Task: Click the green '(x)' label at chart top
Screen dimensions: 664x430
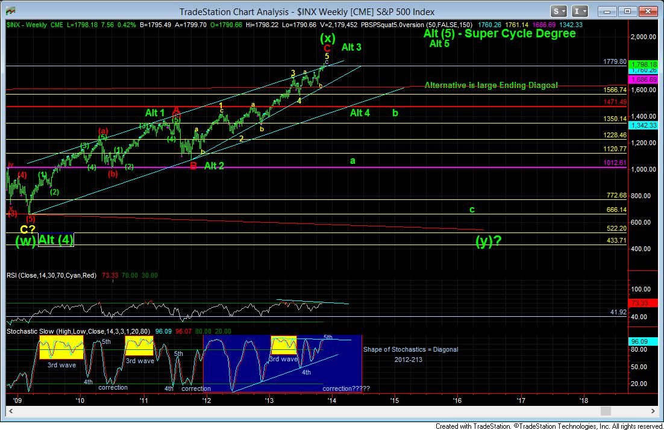Action: pos(327,38)
